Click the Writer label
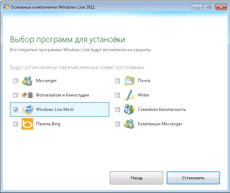230x193 pixels. point(144,95)
